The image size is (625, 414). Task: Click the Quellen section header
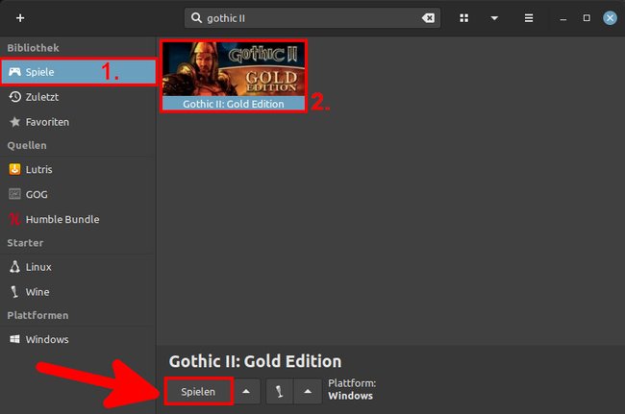point(27,145)
